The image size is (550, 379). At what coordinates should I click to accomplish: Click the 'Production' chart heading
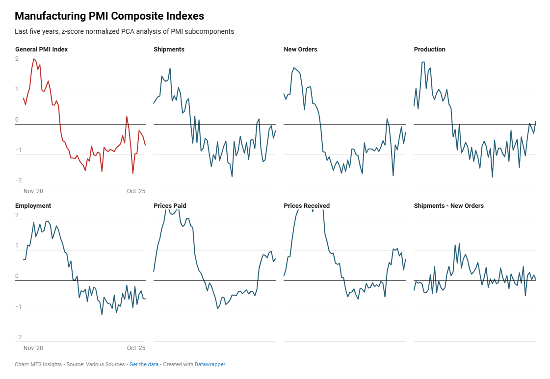tap(429, 50)
